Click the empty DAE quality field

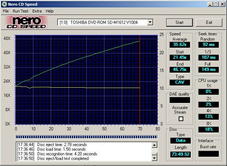[179, 100]
